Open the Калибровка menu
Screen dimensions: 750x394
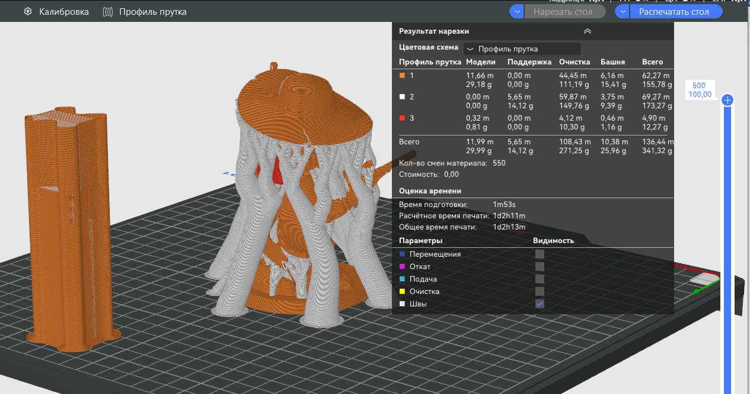point(64,12)
